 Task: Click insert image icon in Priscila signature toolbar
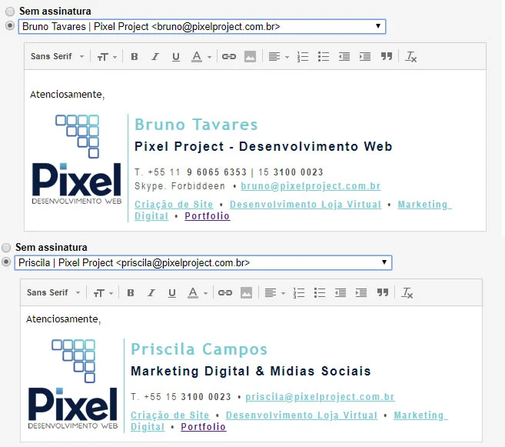[246, 293]
